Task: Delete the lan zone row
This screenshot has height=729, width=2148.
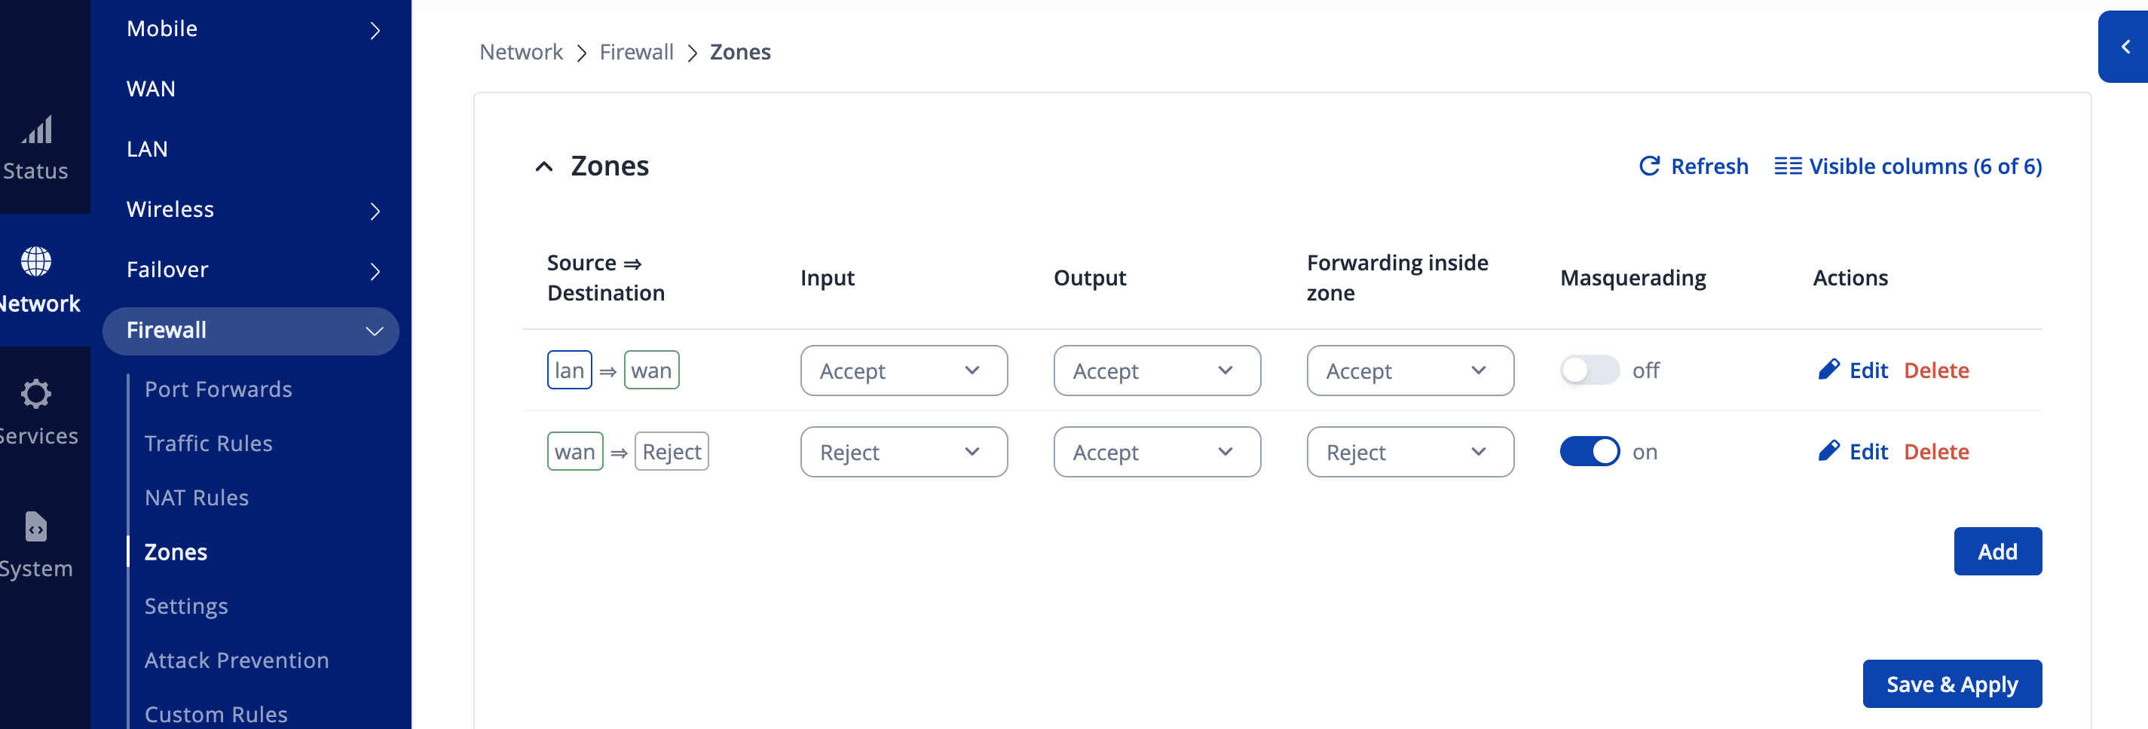Action: point(1935,370)
